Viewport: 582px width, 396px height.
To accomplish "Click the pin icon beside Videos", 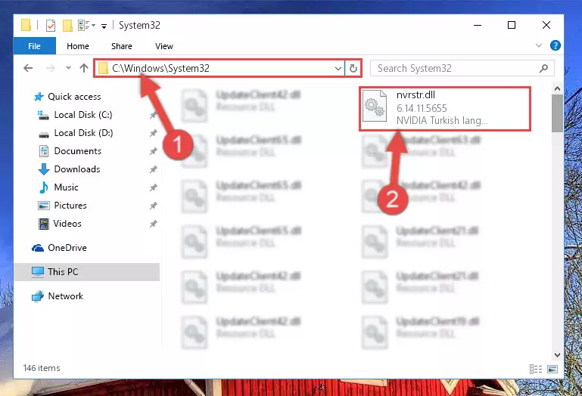I will tap(153, 224).
